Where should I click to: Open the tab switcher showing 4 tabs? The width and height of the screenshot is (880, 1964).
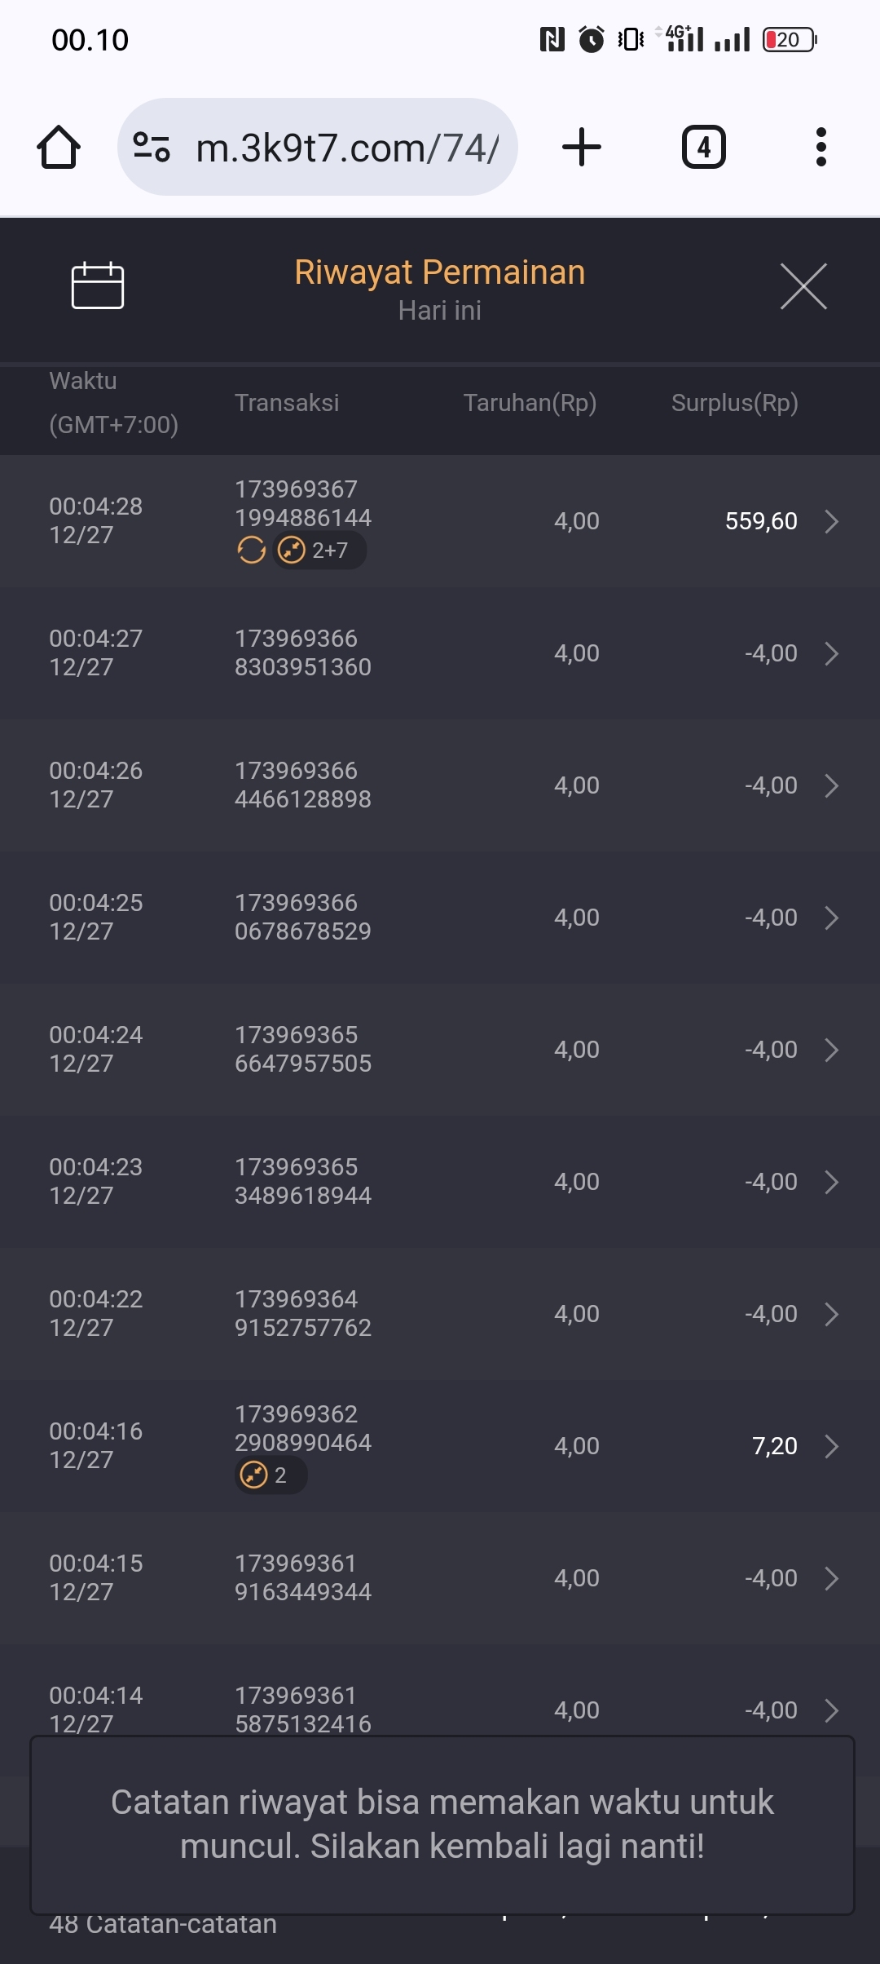pyautogui.click(x=703, y=148)
